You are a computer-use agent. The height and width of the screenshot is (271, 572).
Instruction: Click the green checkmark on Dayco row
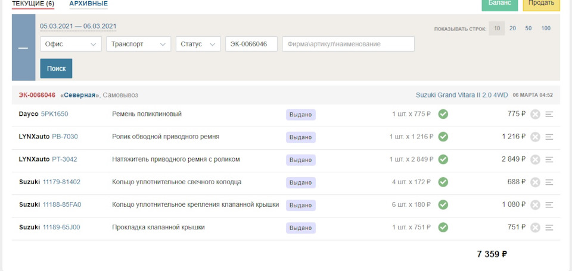[443, 114]
